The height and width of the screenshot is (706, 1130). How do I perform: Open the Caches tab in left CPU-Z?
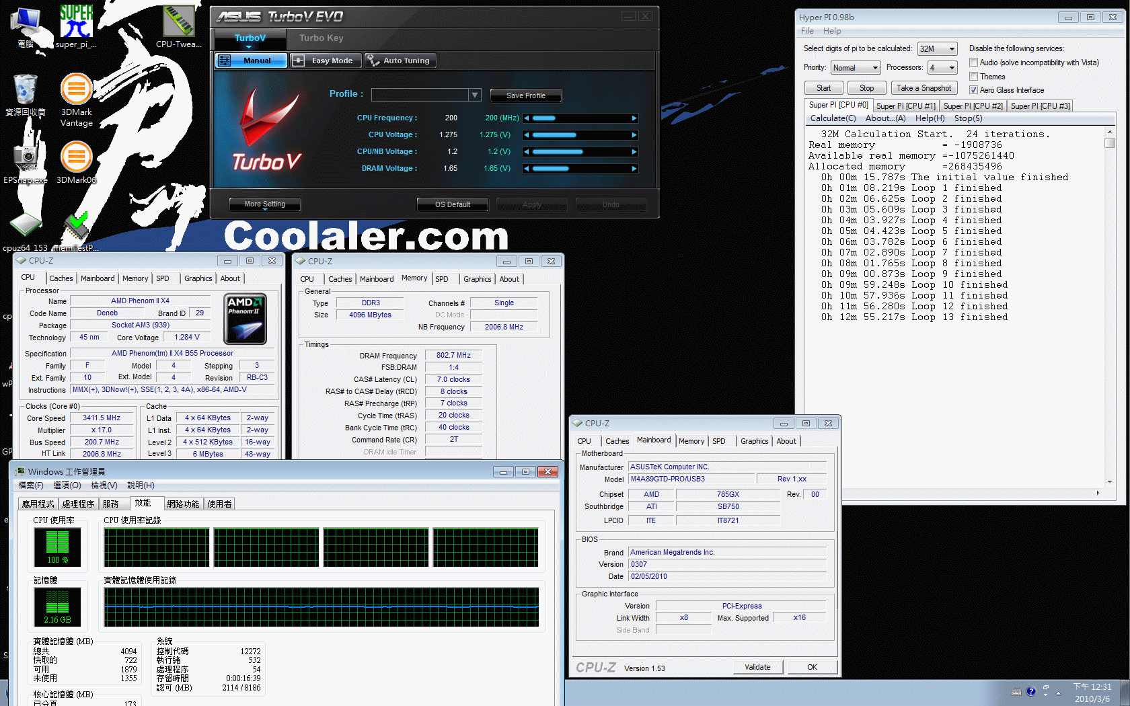point(61,278)
